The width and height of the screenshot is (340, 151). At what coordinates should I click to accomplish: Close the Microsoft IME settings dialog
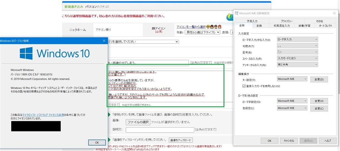pos(334,13)
